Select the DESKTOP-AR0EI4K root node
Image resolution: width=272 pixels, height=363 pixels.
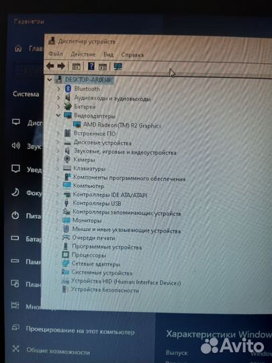[x=89, y=80]
